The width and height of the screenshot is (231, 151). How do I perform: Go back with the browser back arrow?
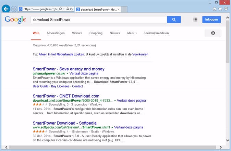[6, 9]
